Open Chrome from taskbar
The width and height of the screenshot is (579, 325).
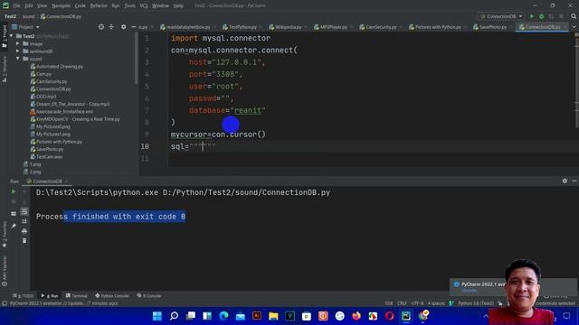[x=422, y=315]
